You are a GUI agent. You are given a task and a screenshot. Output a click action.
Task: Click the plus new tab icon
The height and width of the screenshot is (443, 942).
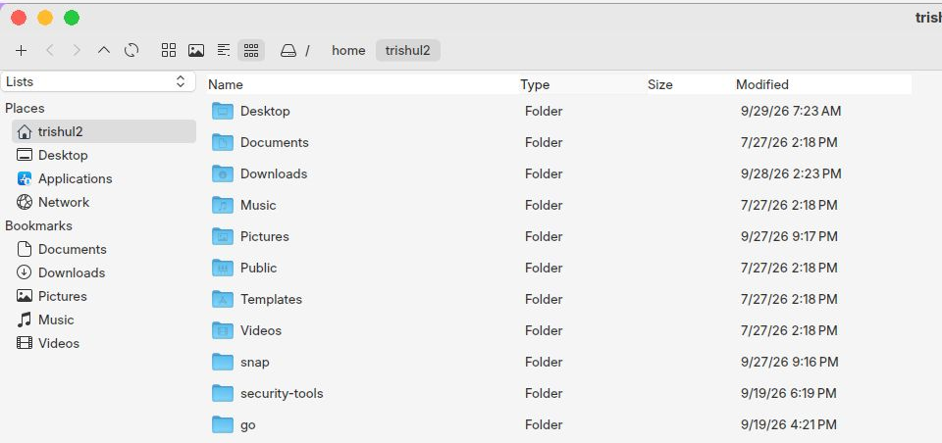point(21,50)
